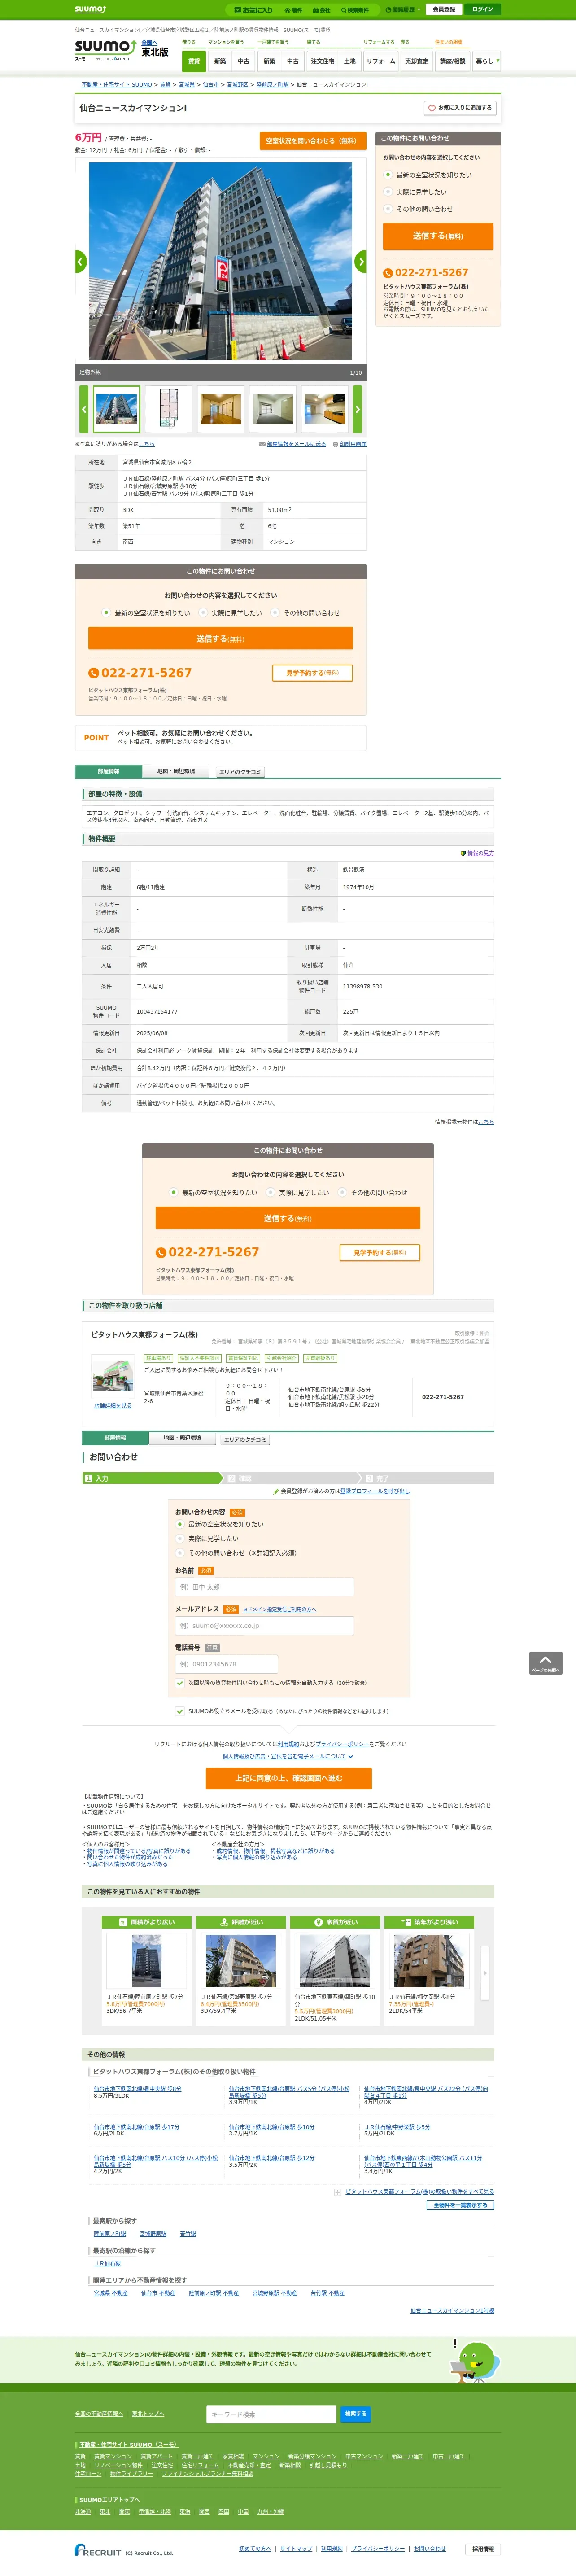Image resolution: width=576 pixels, height=2576 pixels.
Task: Open 物件 house icon in top header
Action: click(x=293, y=10)
